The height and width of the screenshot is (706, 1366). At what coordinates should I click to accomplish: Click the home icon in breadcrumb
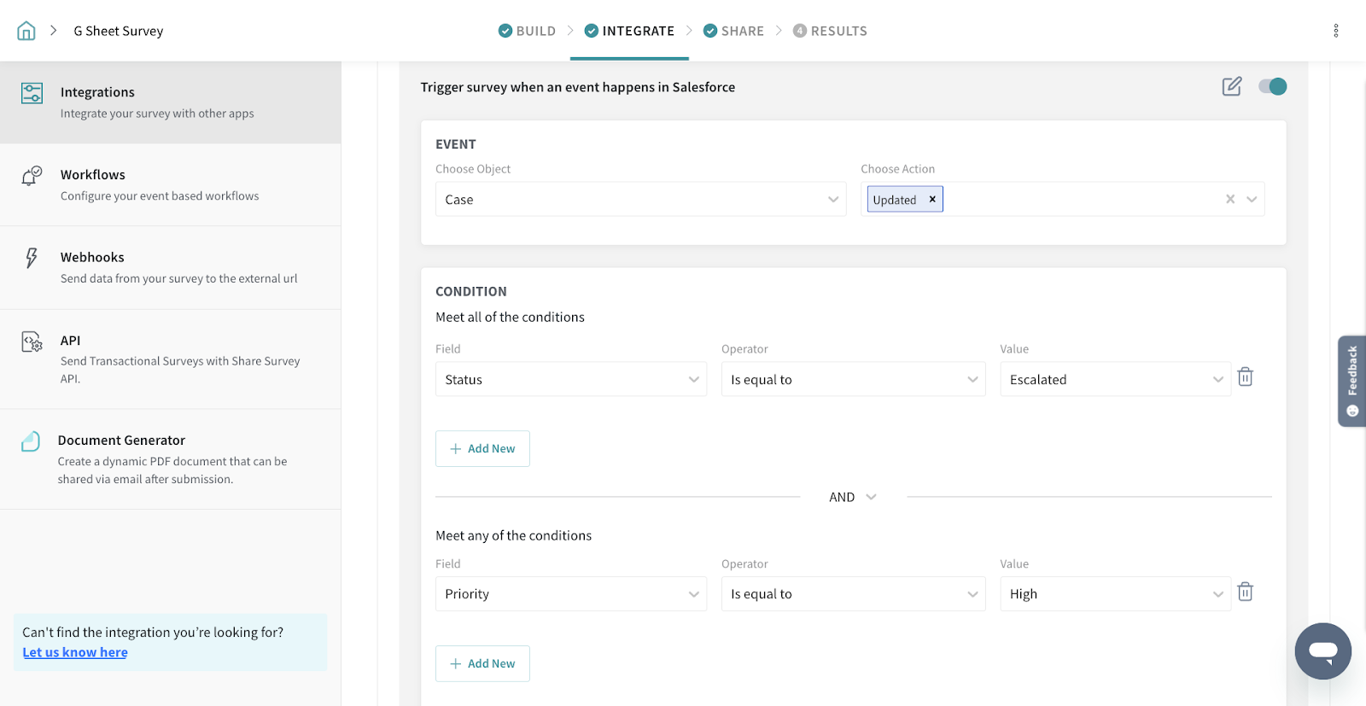(x=26, y=31)
